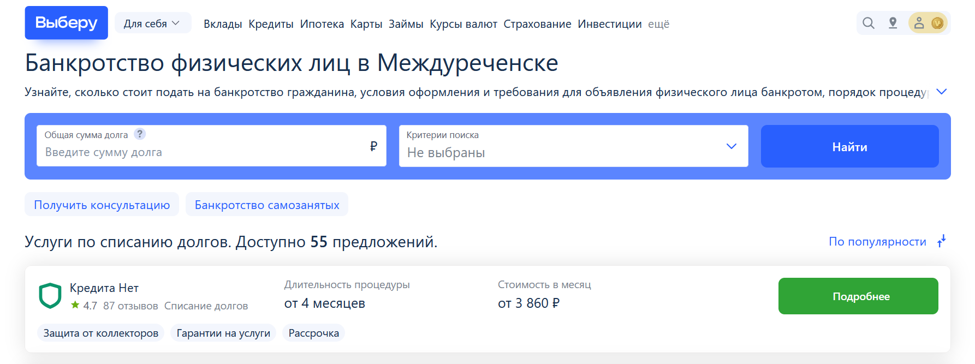Screen dimensions: 975x364
Task: Show debt sum help question mark
Action: tap(140, 134)
